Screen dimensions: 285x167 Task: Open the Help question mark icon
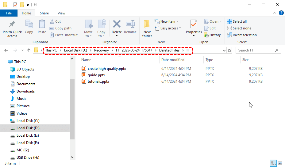coord(281,13)
